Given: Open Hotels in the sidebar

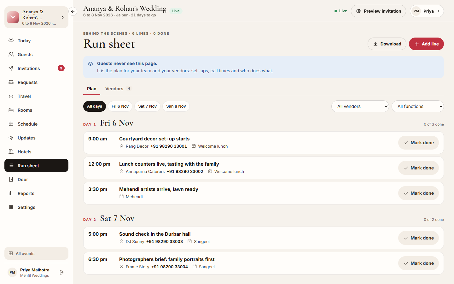Looking at the screenshot, I should pyautogui.click(x=36, y=152).
